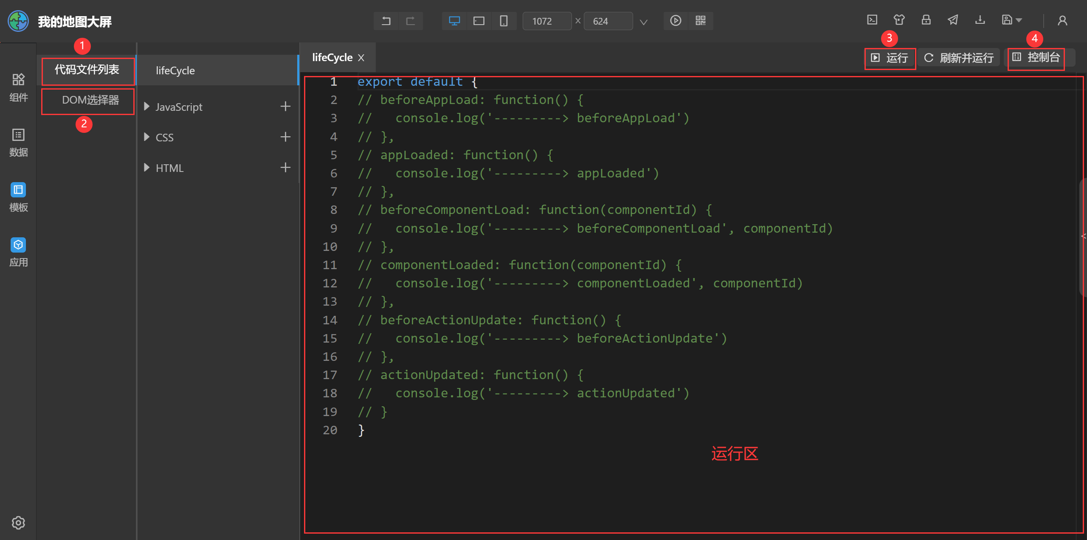
Task: Click the 刷新并运行 button
Action: tap(959, 58)
